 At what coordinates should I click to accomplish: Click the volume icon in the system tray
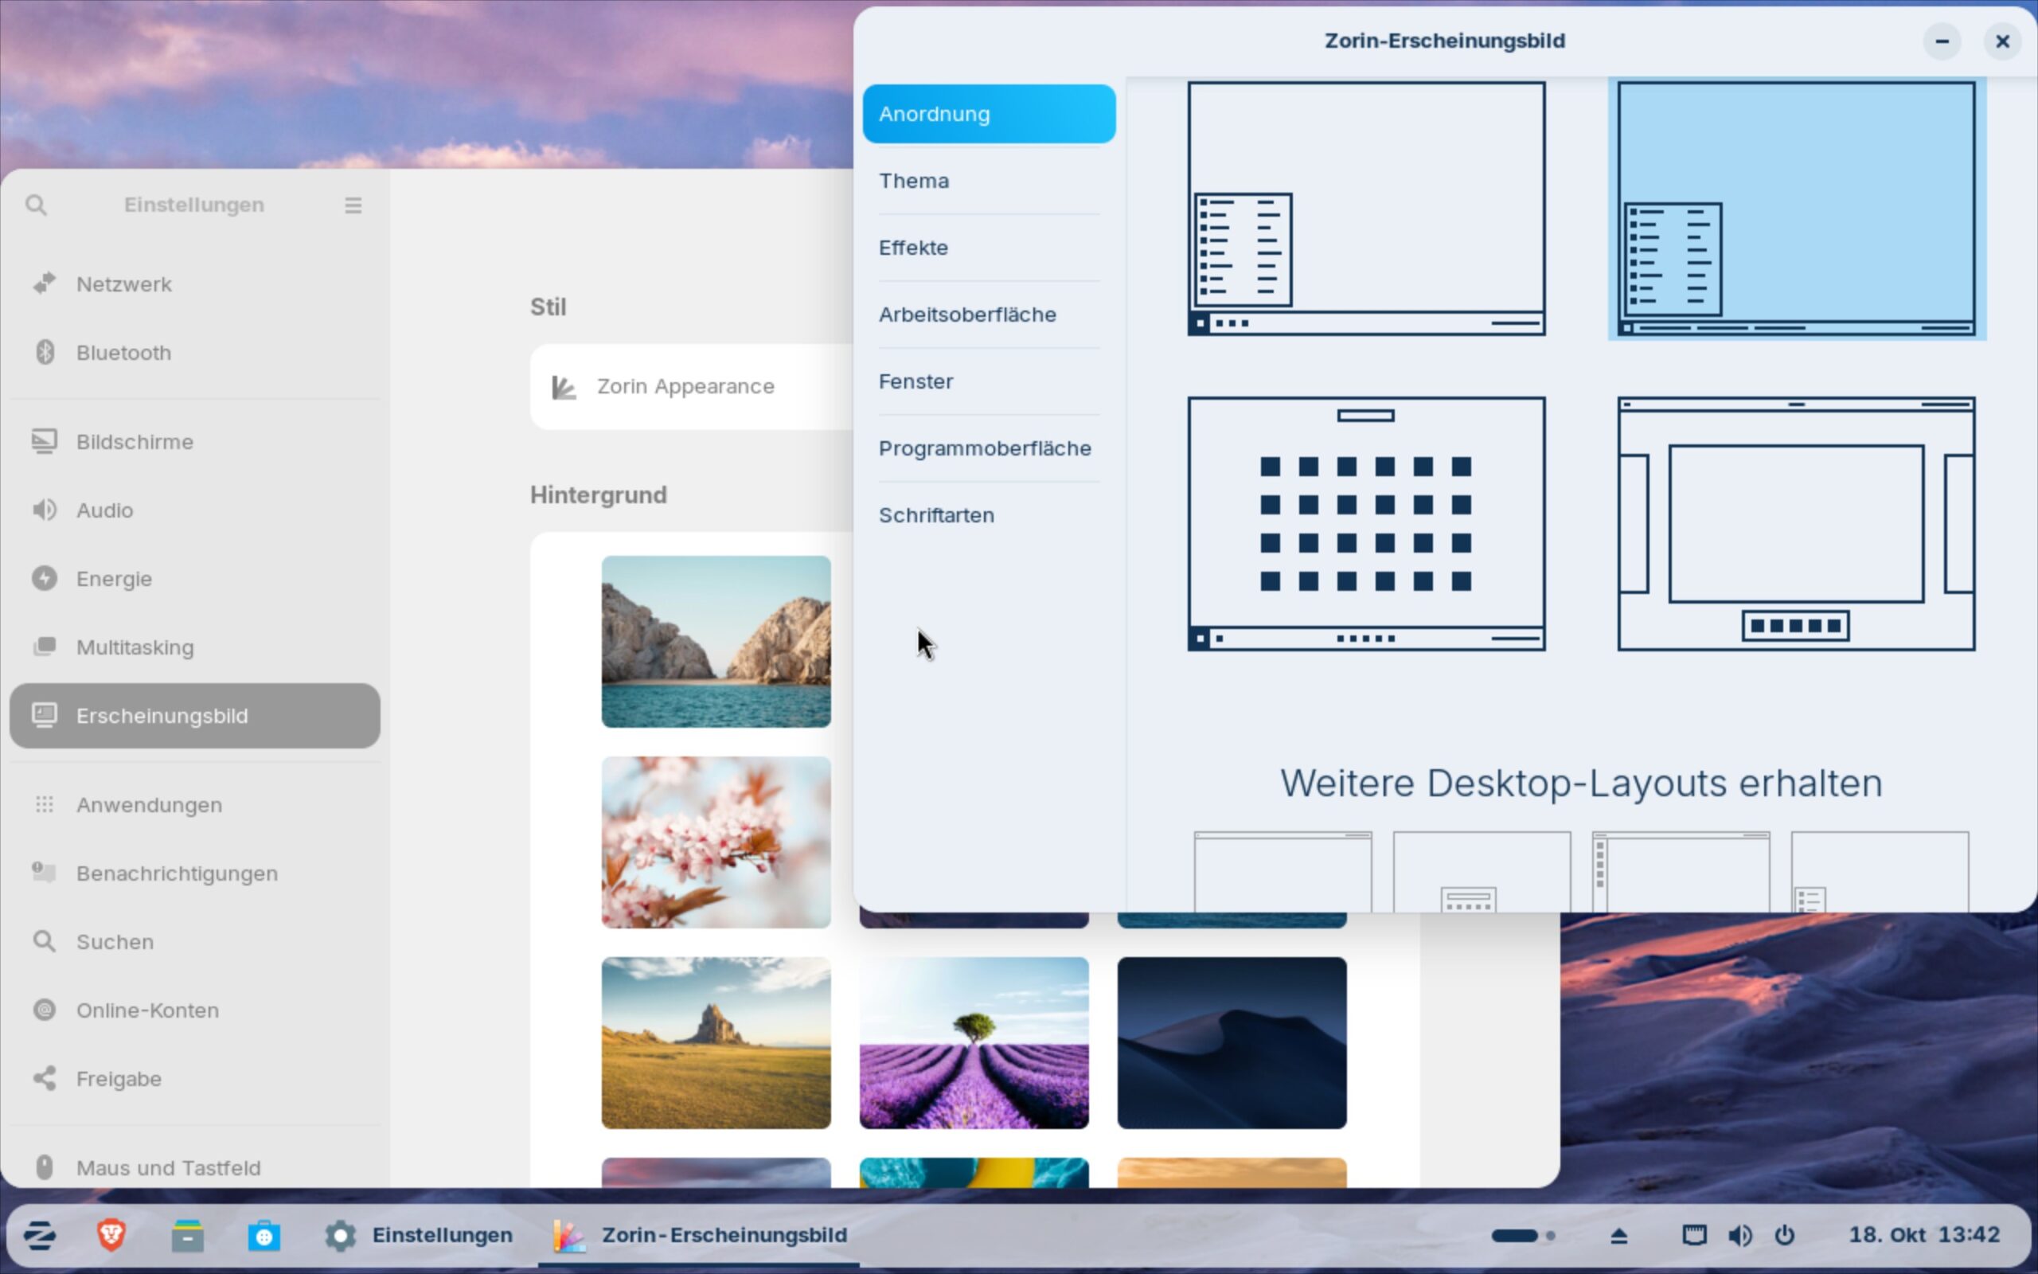[1739, 1235]
